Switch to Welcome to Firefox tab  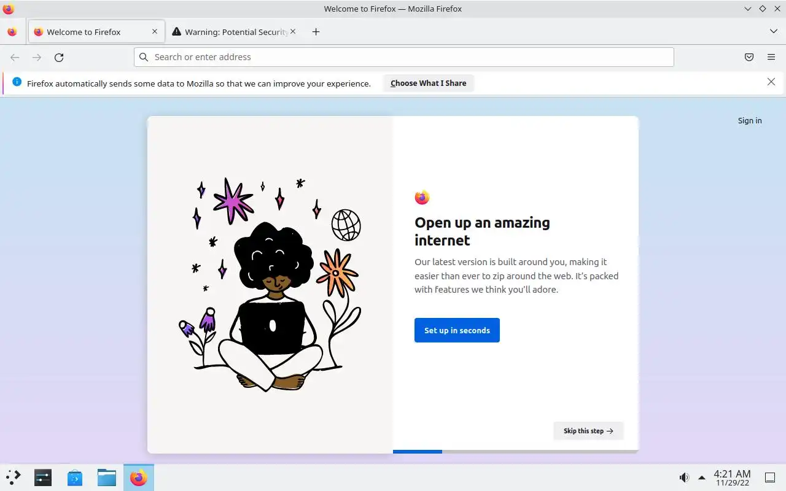click(x=96, y=32)
